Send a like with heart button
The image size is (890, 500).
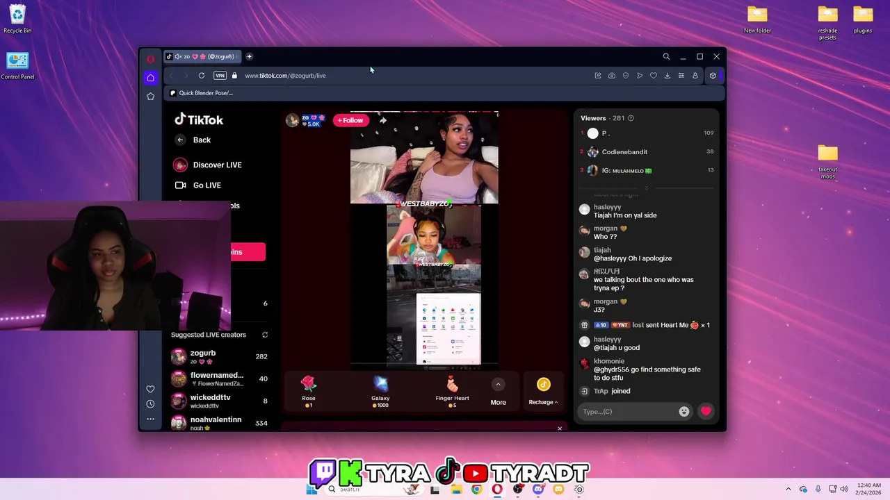(x=706, y=412)
